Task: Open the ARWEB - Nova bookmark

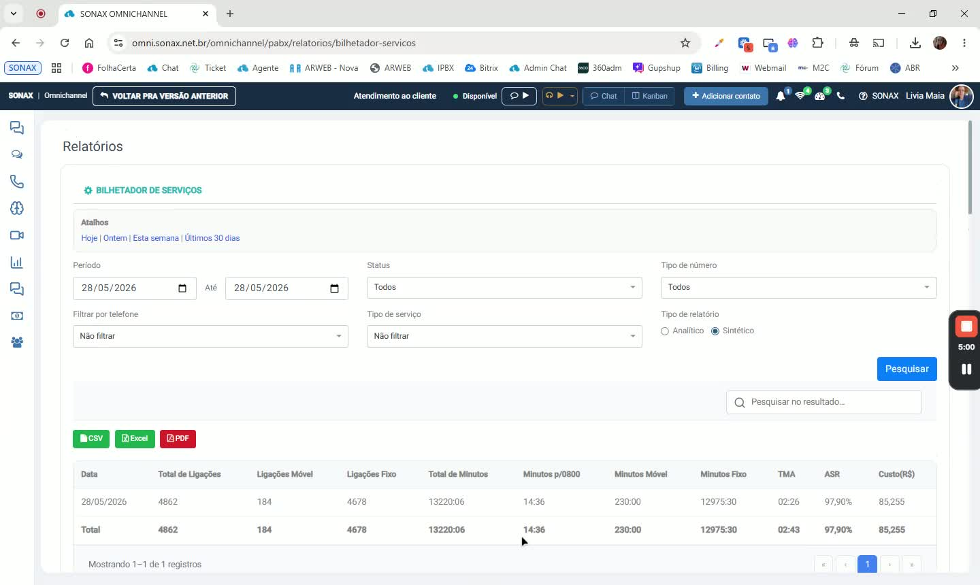Action: click(x=324, y=68)
